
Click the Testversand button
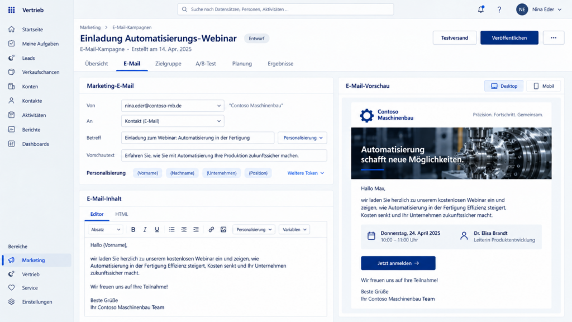pos(455,37)
